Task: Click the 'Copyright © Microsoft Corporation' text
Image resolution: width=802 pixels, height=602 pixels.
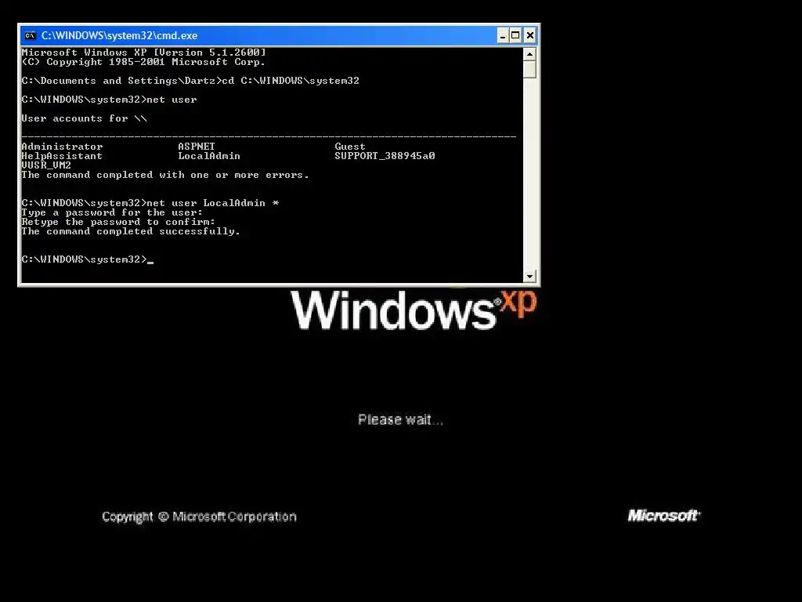Action: coord(199,517)
